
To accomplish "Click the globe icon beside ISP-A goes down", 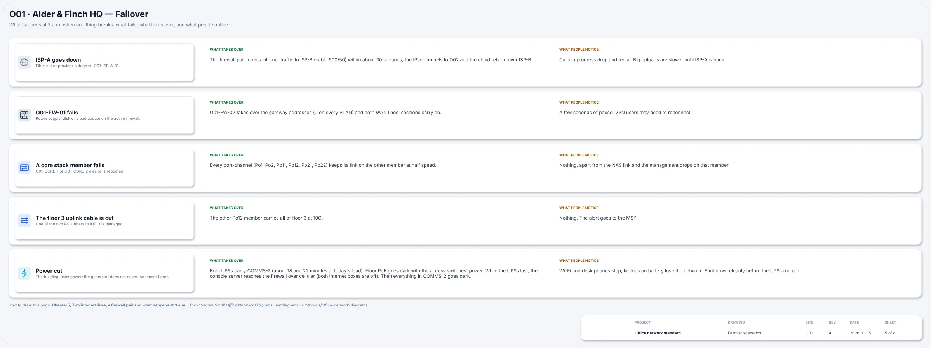I will [x=24, y=62].
